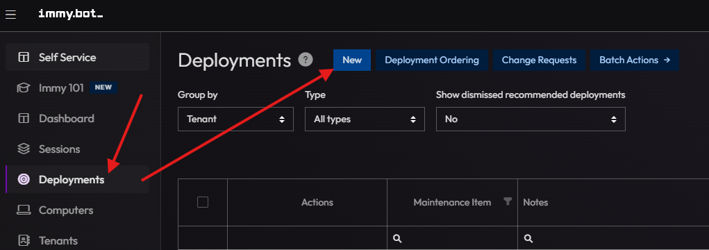709x250 pixels.
Task: Click the New deployment button
Action: click(352, 60)
